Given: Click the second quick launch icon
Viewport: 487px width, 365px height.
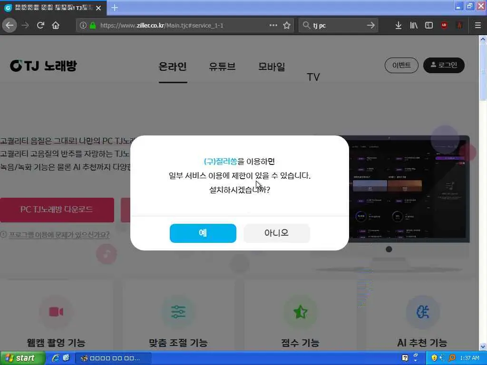Looking at the screenshot, I should coord(66,358).
